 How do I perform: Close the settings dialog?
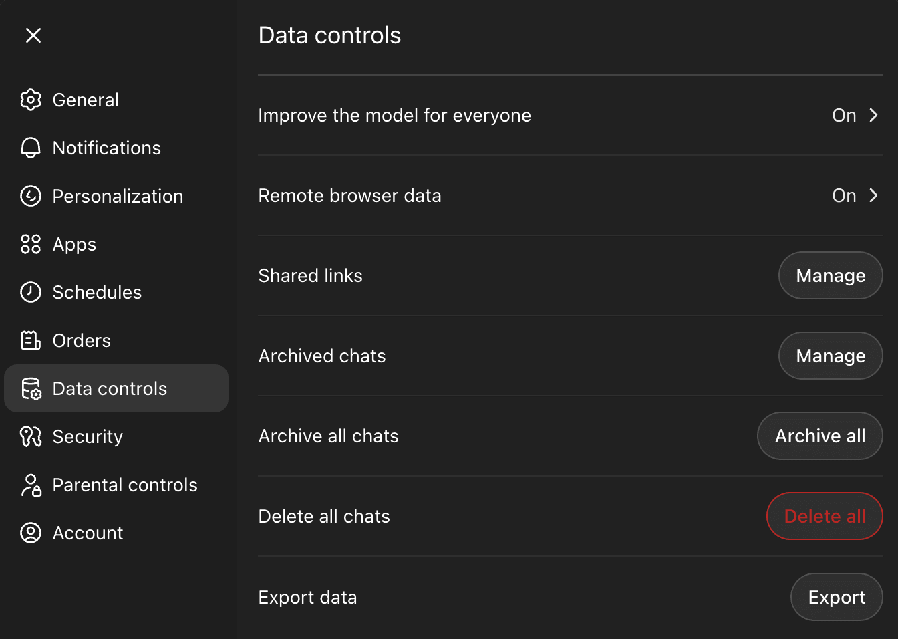click(x=33, y=35)
